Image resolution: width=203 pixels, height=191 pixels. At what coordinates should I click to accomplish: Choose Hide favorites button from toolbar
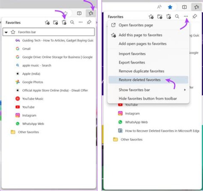pyautogui.click(x=148, y=98)
